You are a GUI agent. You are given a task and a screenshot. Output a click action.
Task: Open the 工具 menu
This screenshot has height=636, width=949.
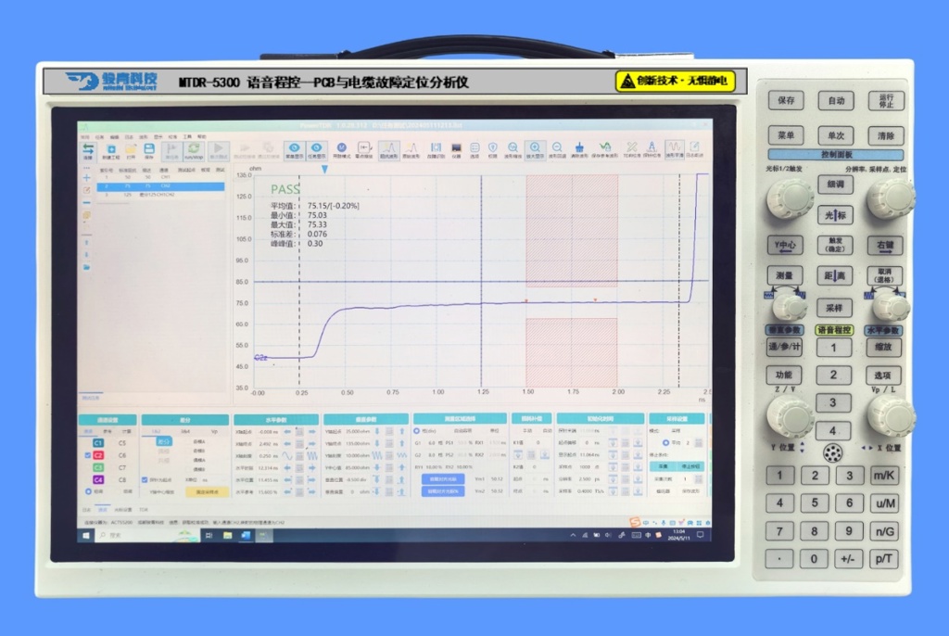[x=187, y=137]
